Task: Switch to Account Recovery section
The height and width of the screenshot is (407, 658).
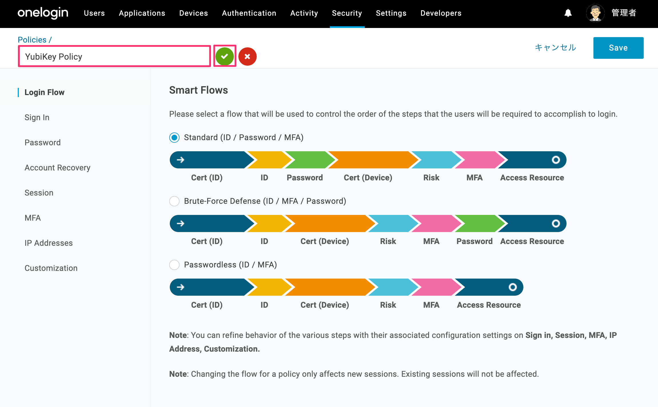Action: tap(57, 168)
